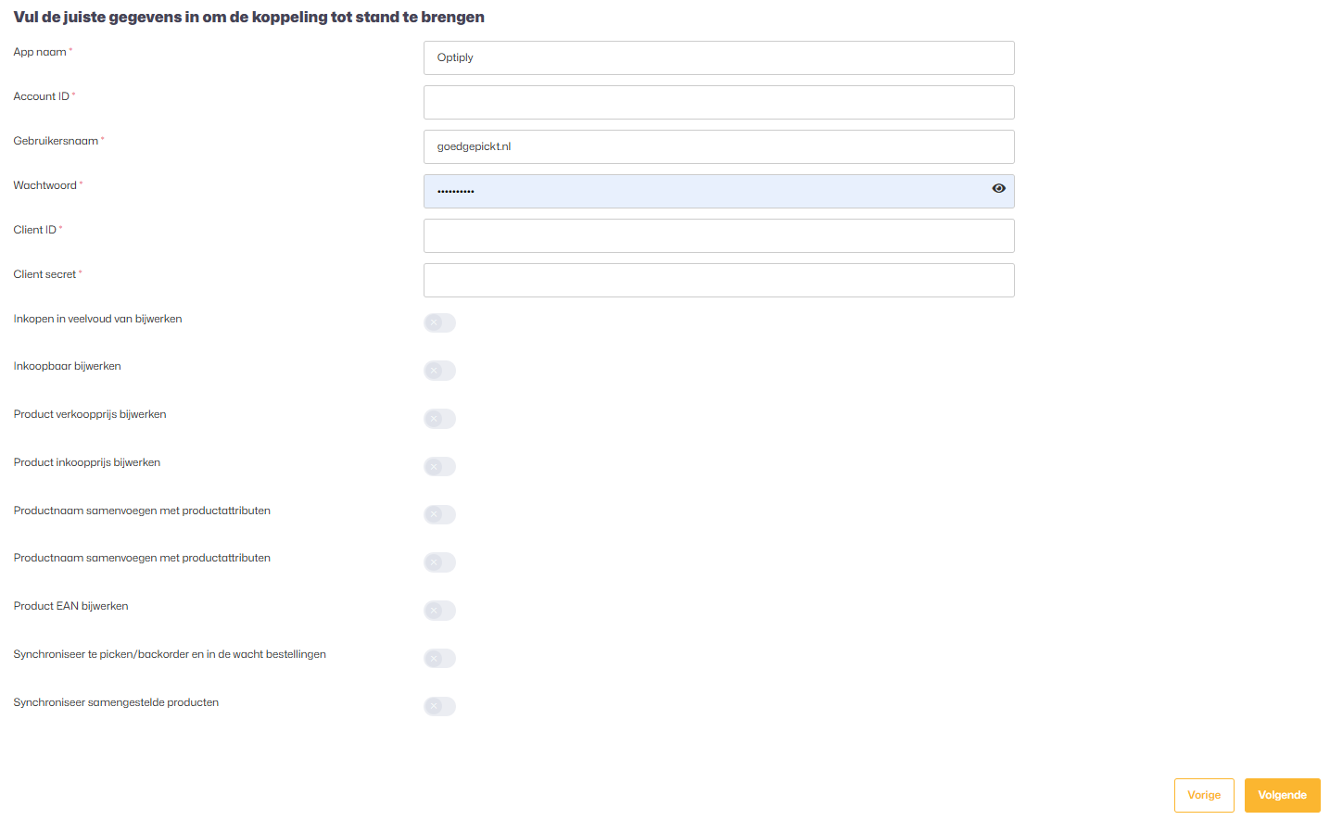Click the form heading about the koppeling

248,17
